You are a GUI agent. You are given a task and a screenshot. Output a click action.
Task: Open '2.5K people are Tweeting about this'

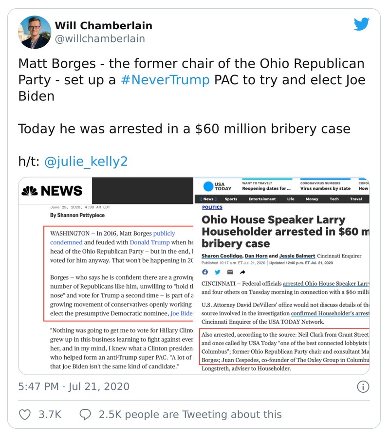(190, 415)
